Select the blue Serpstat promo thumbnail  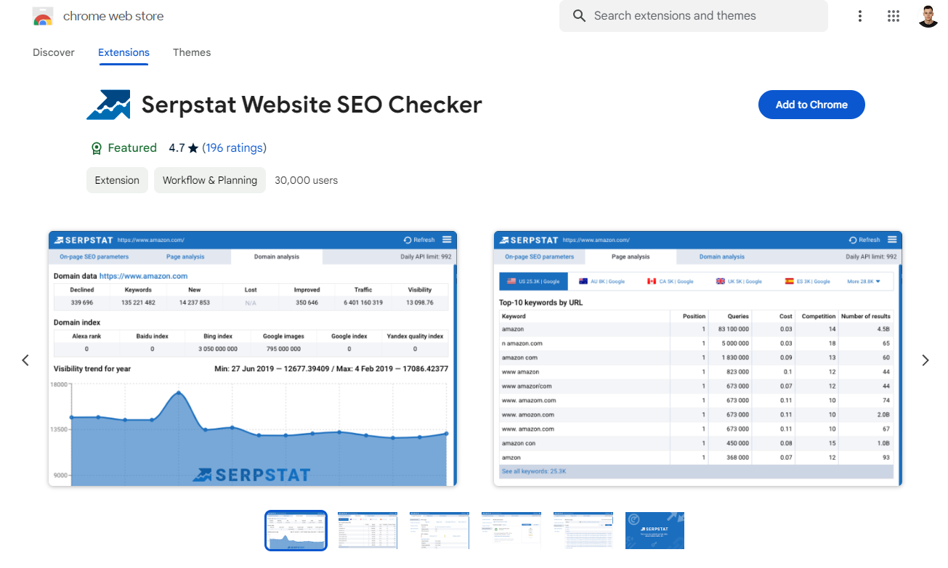(655, 530)
